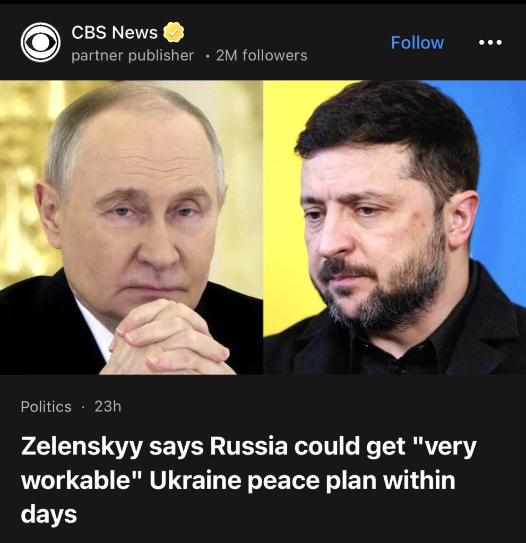The image size is (526, 543).
Task: Open the CBS eye logo avatar
Action: click(x=40, y=42)
